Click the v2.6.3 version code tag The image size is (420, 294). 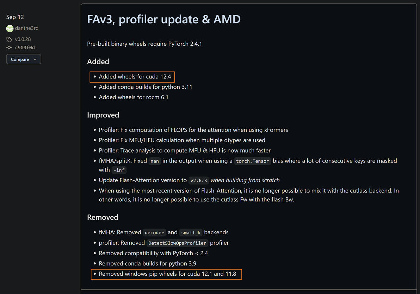click(199, 180)
